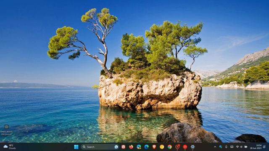Click the 'Learn about this picture' desktop icon
Viewport: 269px width, 151px height.
7,130
